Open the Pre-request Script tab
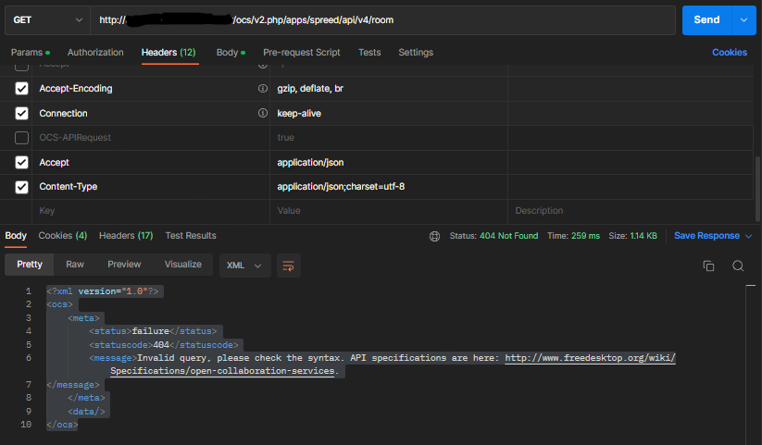 coord(301,53)
